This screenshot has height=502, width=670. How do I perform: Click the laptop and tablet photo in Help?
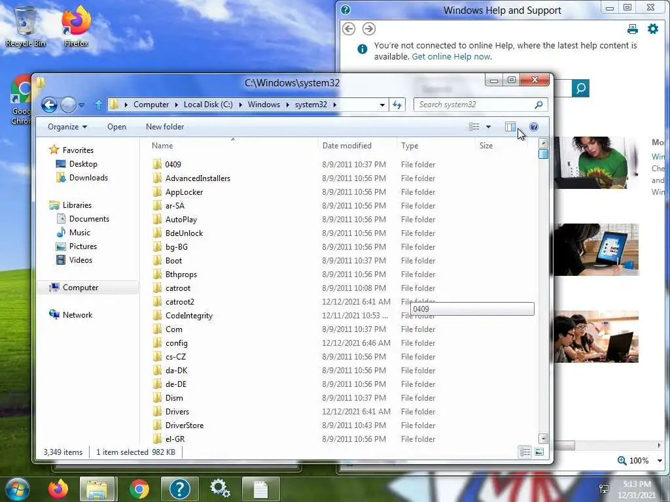(596, 250)
